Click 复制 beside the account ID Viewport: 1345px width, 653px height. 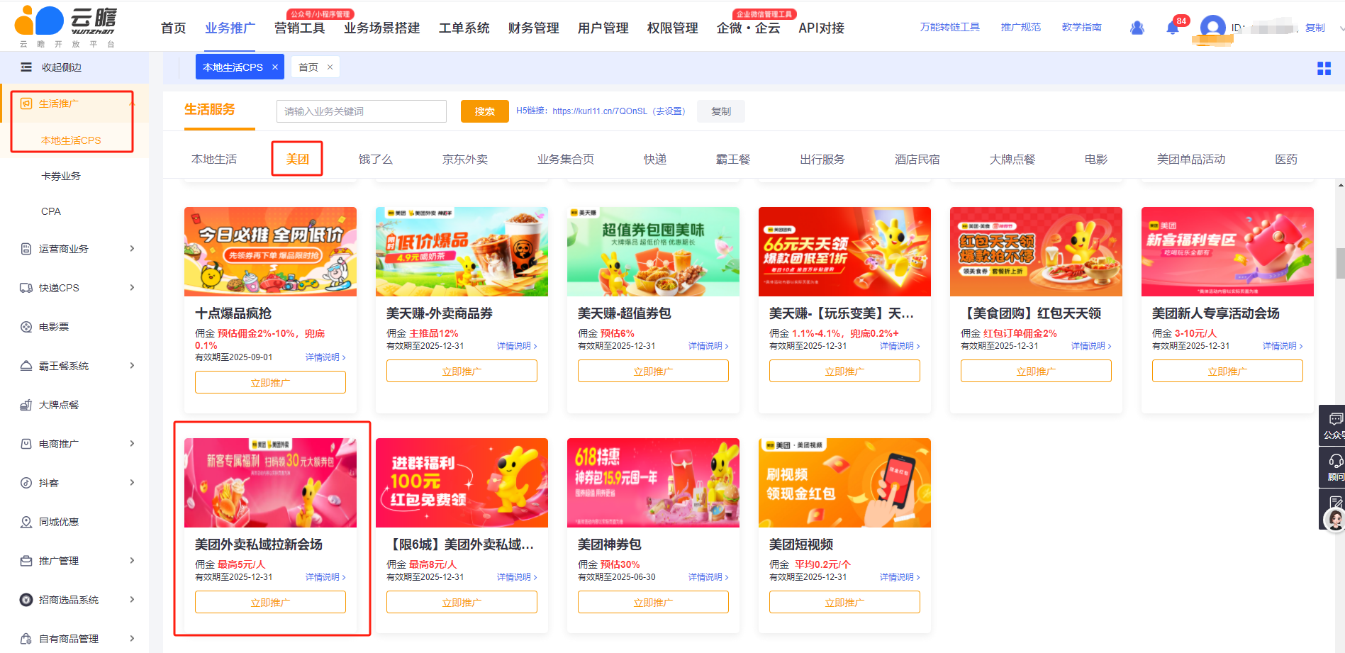pos(1315,28)
